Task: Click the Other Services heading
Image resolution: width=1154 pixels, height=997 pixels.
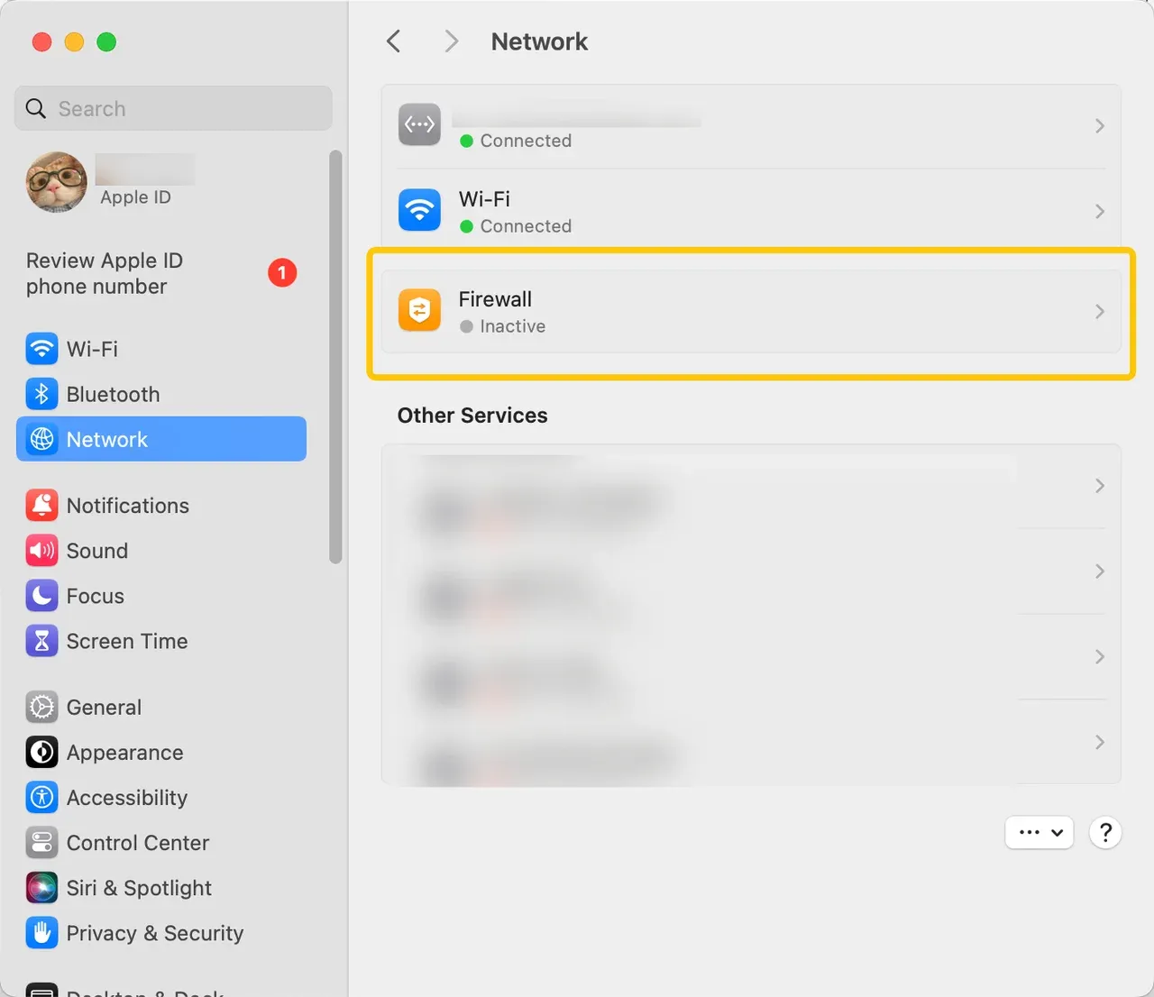Action: pyautogui.click(x=472, y=416)
